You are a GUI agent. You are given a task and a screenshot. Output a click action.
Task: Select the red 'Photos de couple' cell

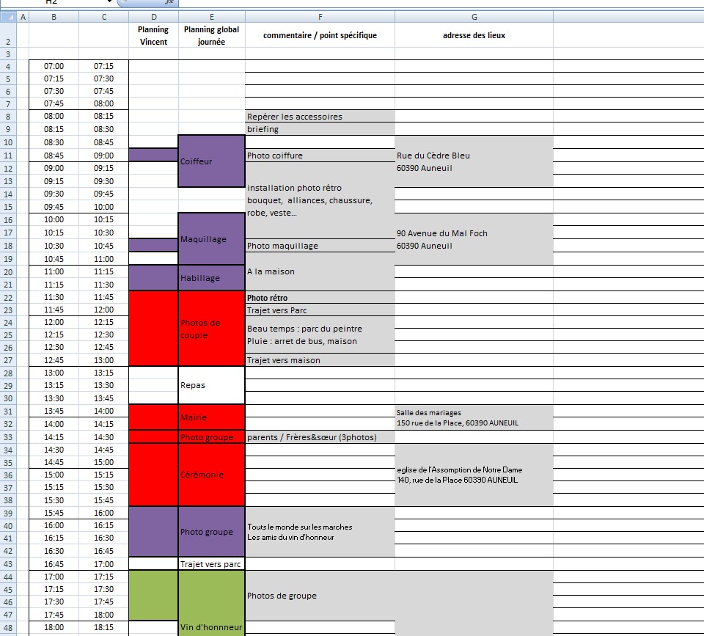pyautogui.click(x=211, y=329)
